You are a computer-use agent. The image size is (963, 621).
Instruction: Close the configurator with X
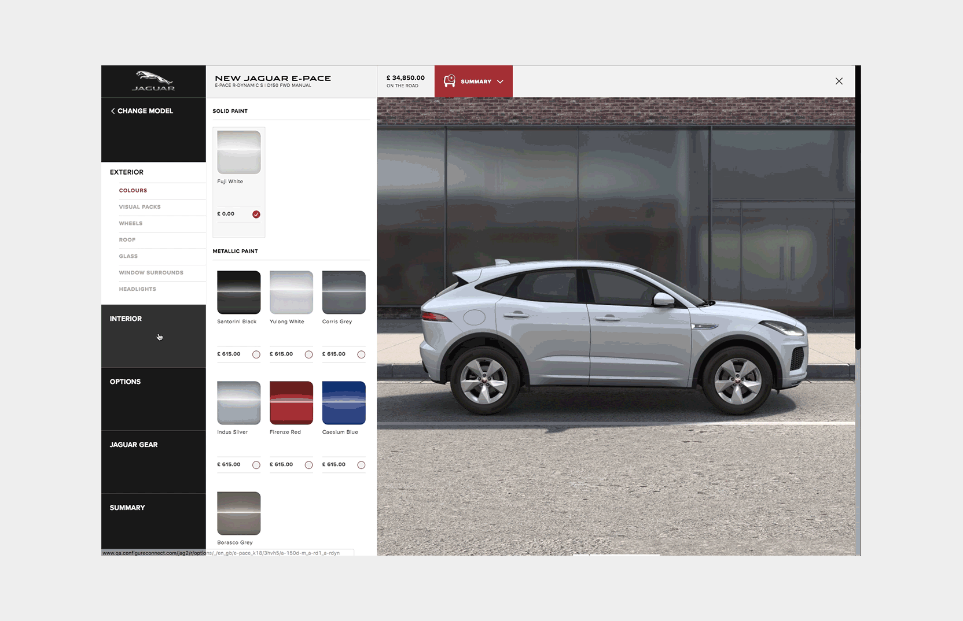tap(839, 81)
